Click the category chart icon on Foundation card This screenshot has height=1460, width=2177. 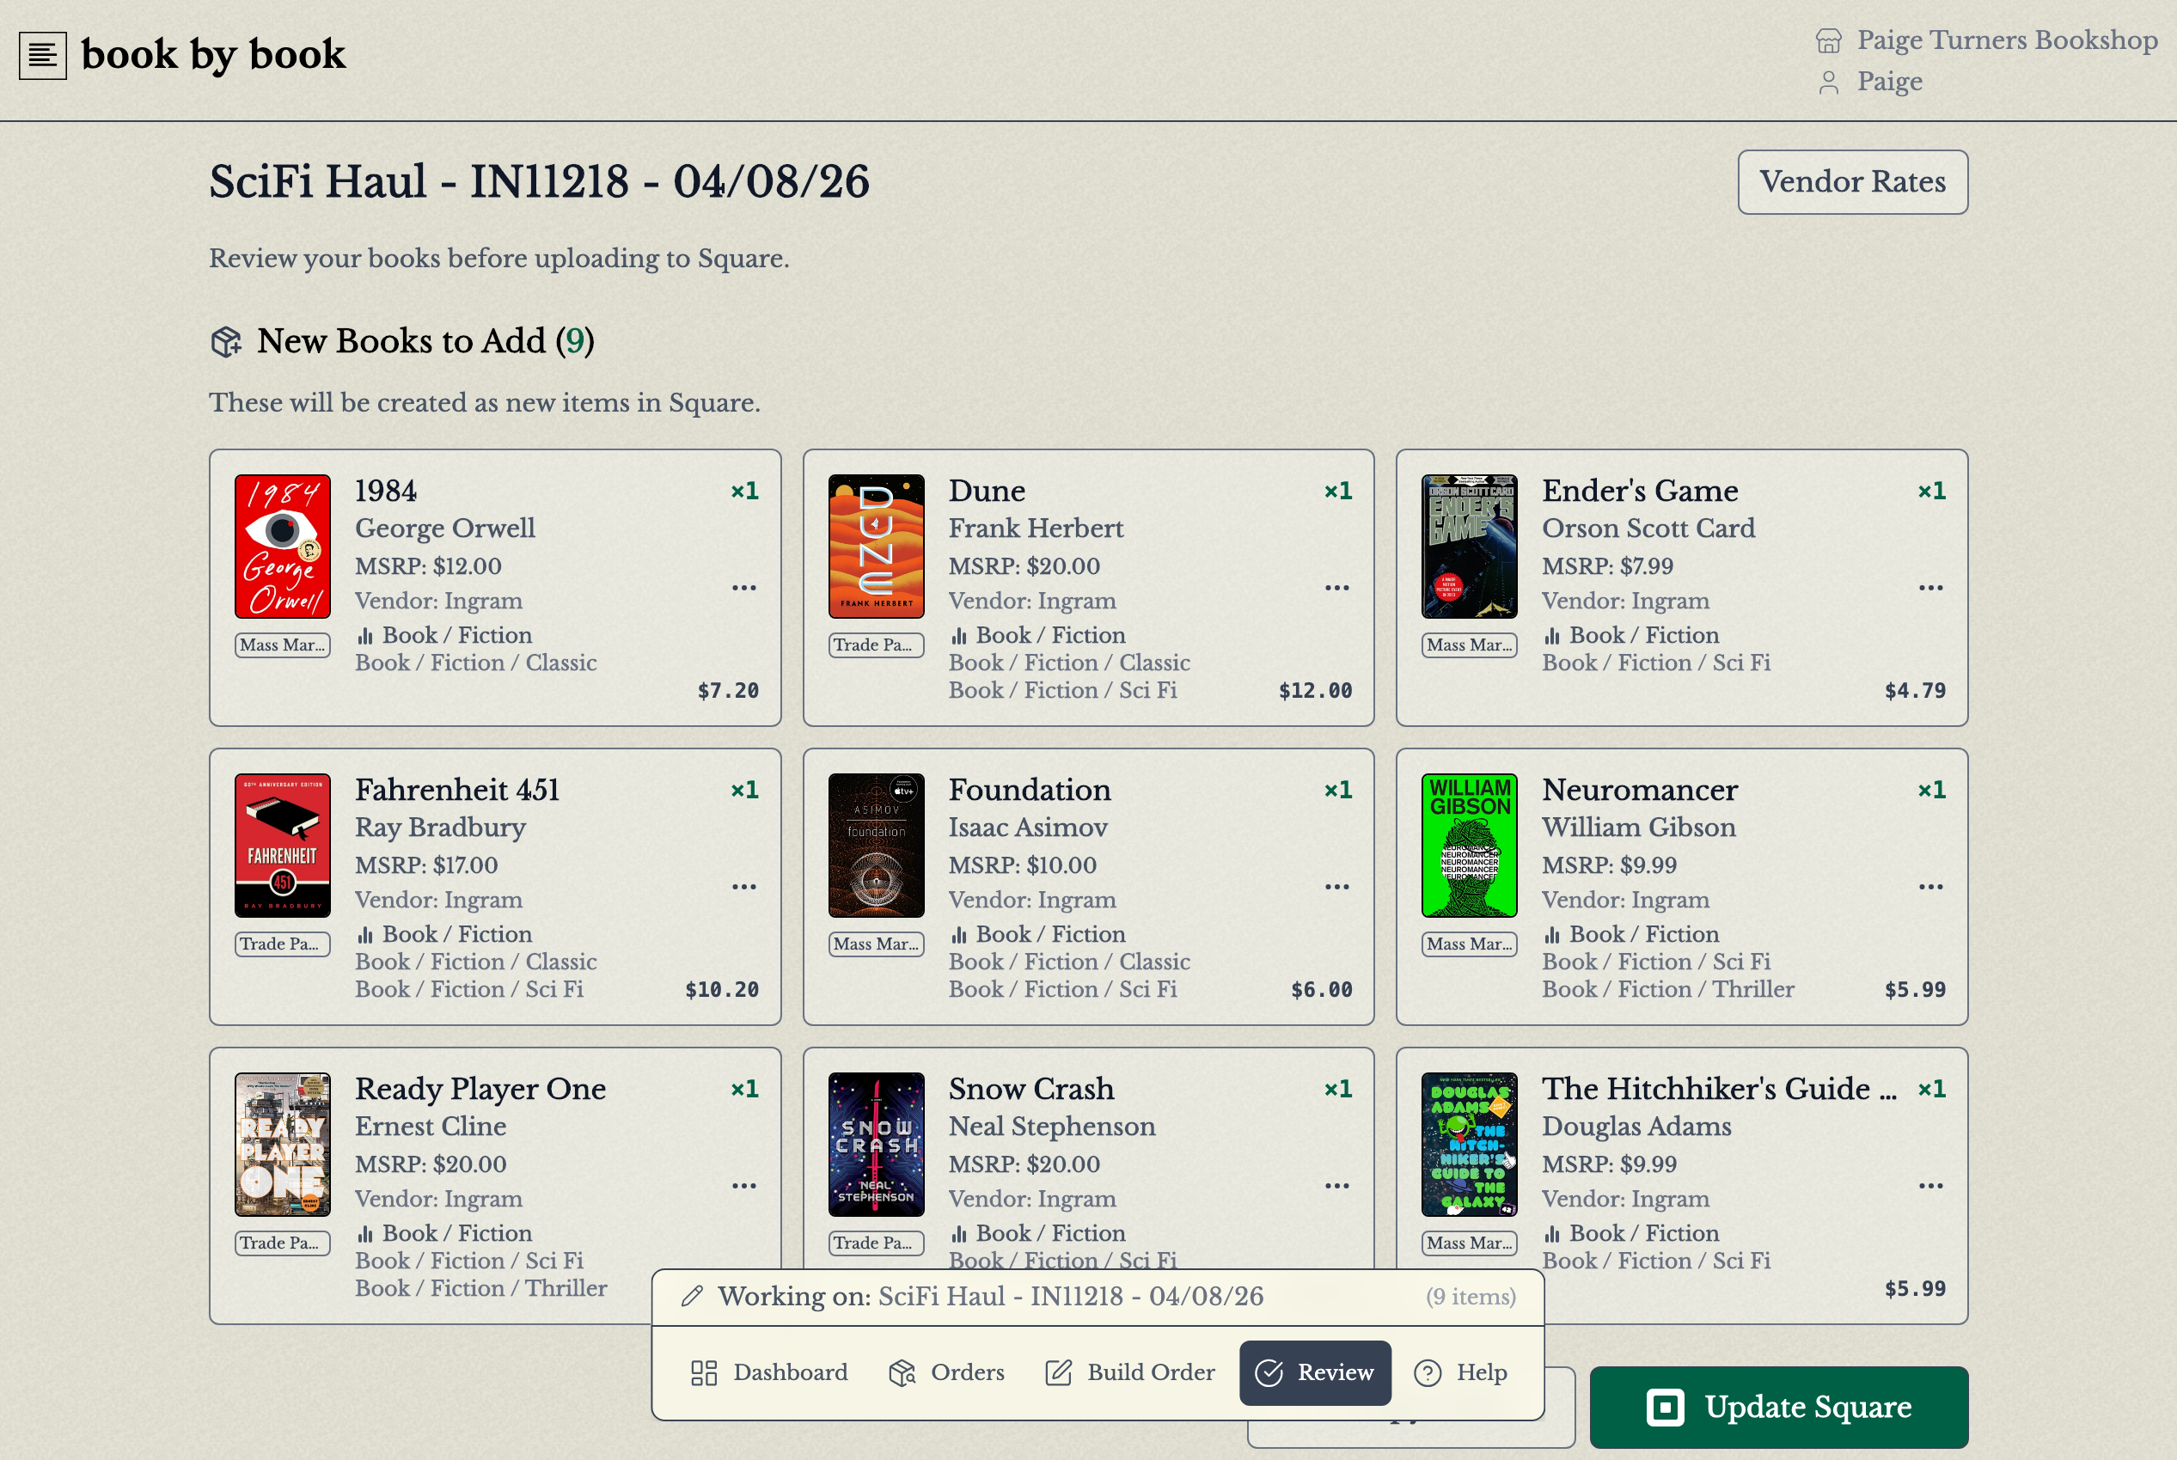pyautogui.click(x=959, y=935)
